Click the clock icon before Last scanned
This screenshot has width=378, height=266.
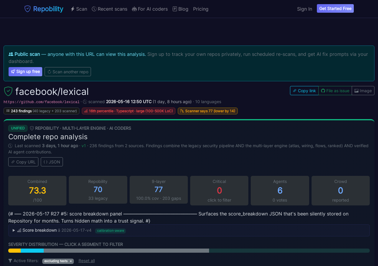[x=10, y=146]
